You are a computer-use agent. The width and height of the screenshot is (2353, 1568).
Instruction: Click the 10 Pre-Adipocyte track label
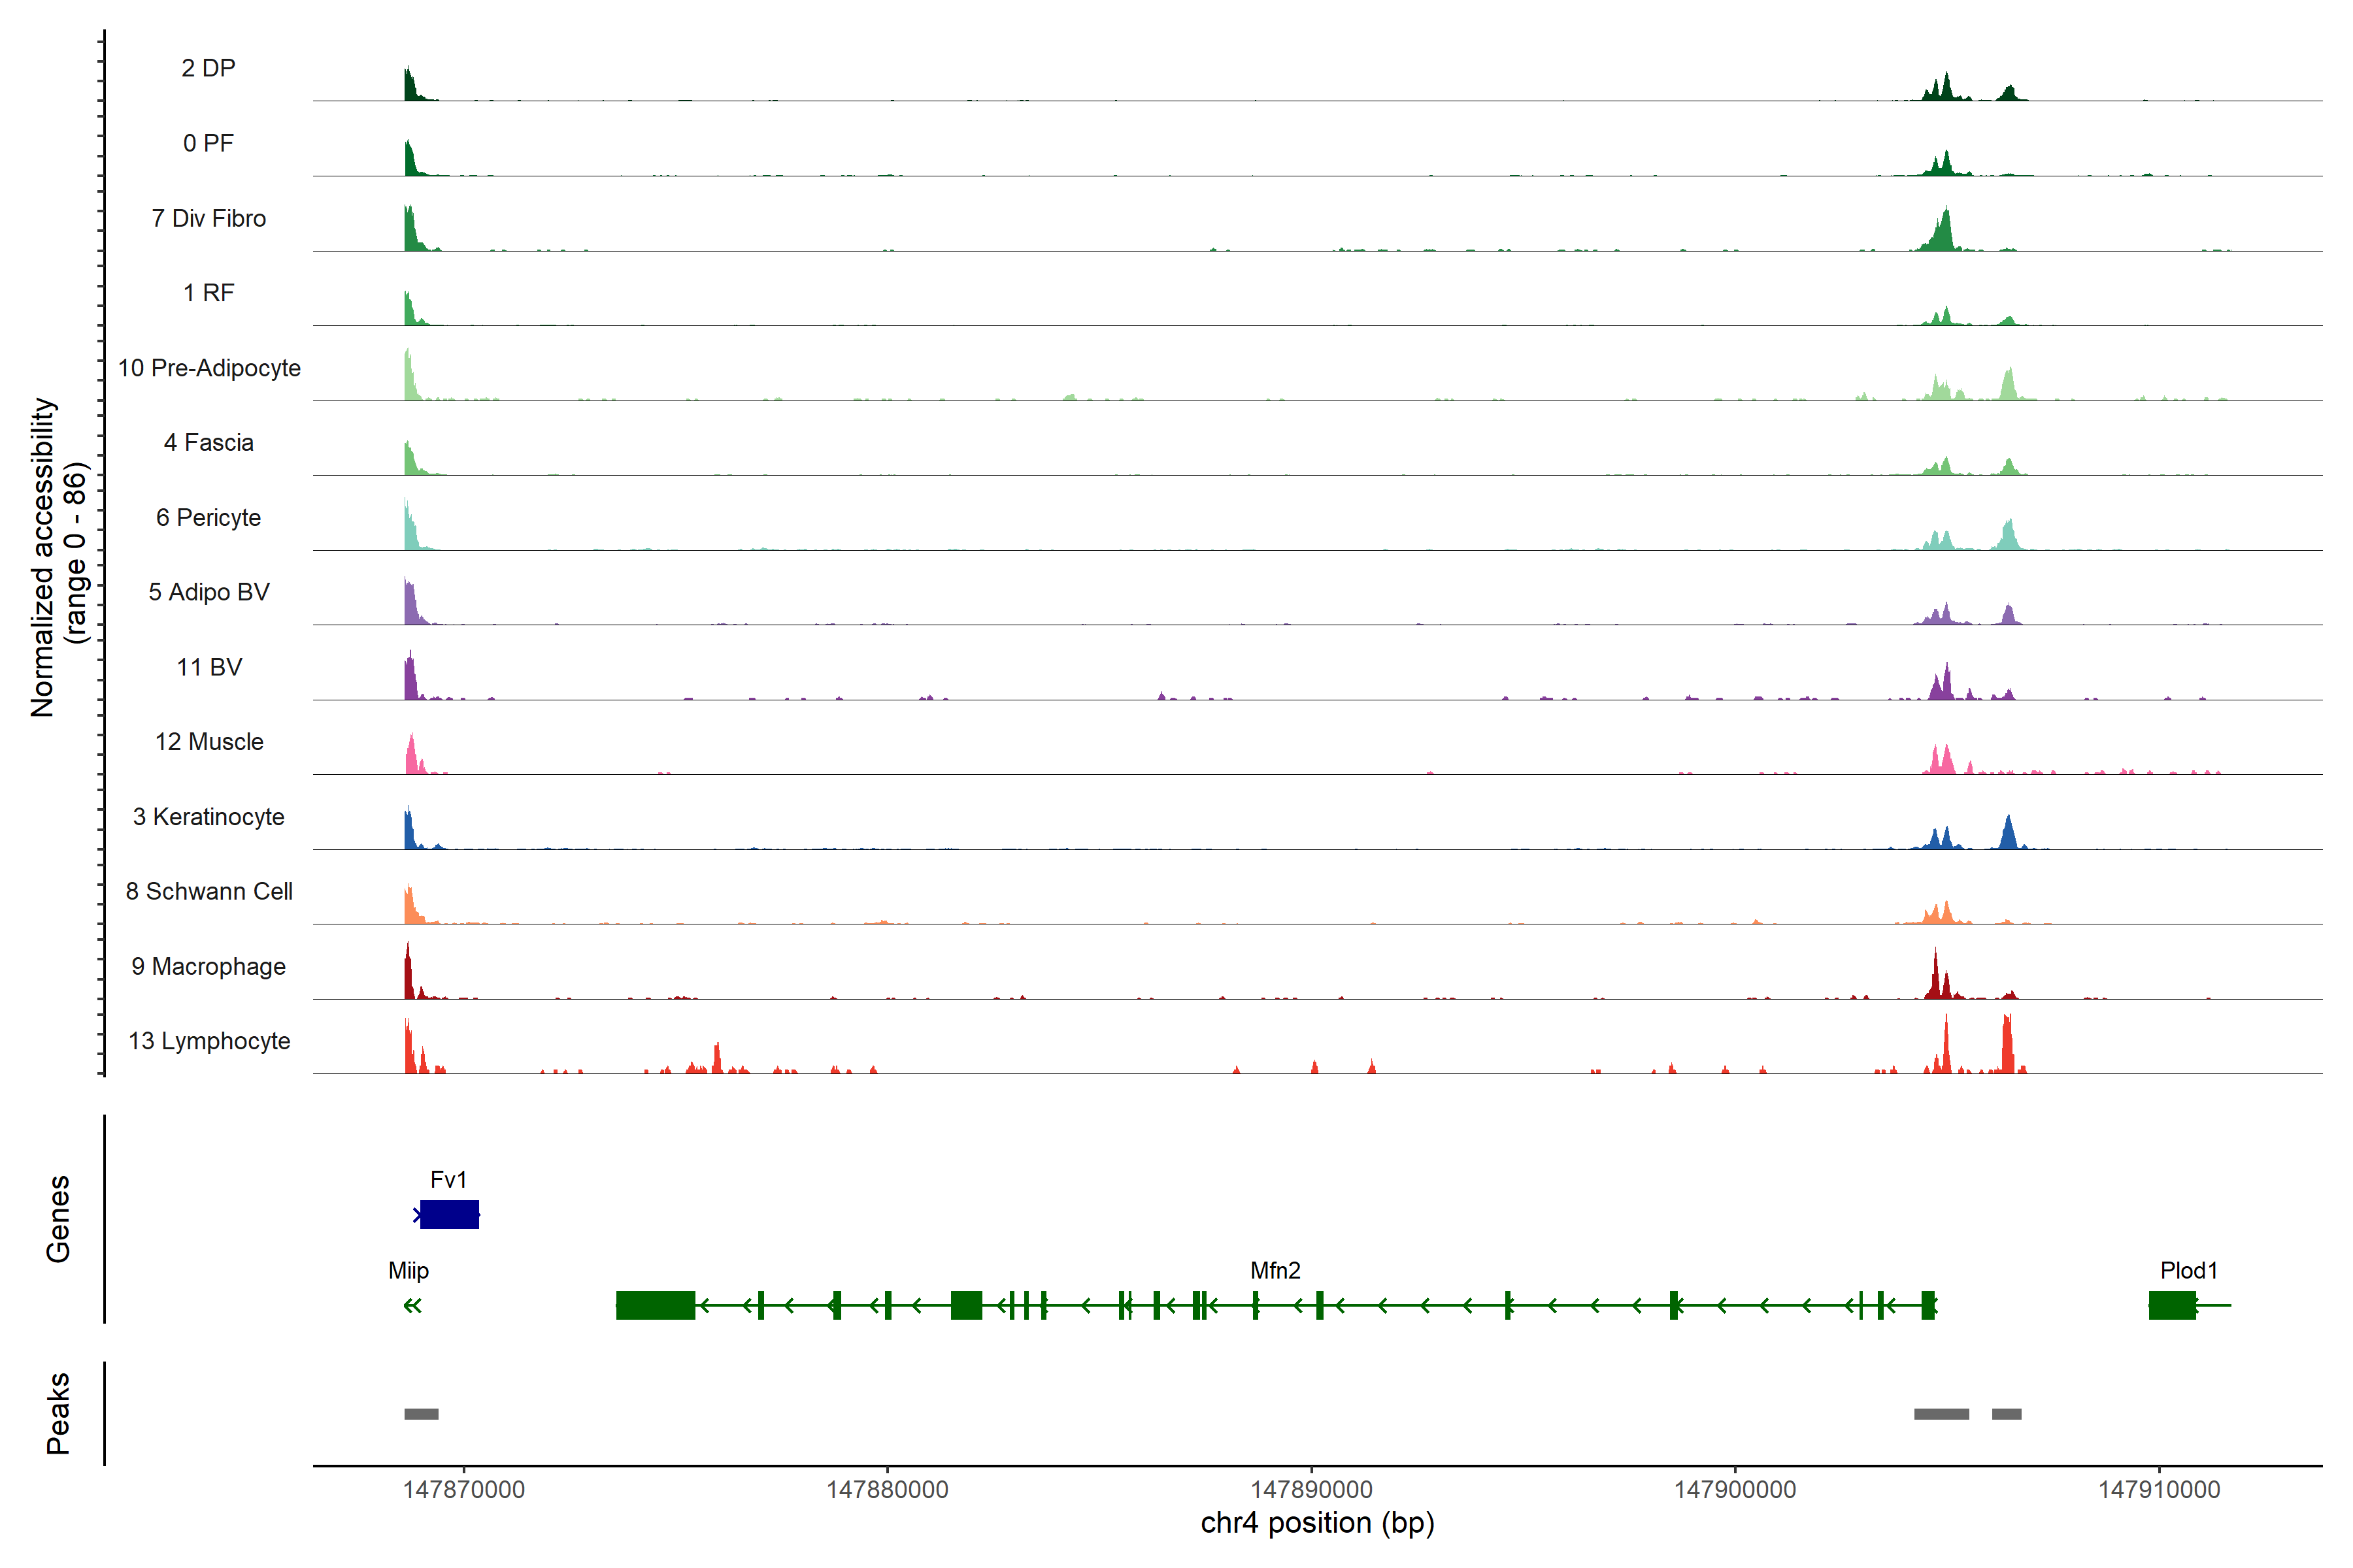pyautogui.click(x=209, y=368)
